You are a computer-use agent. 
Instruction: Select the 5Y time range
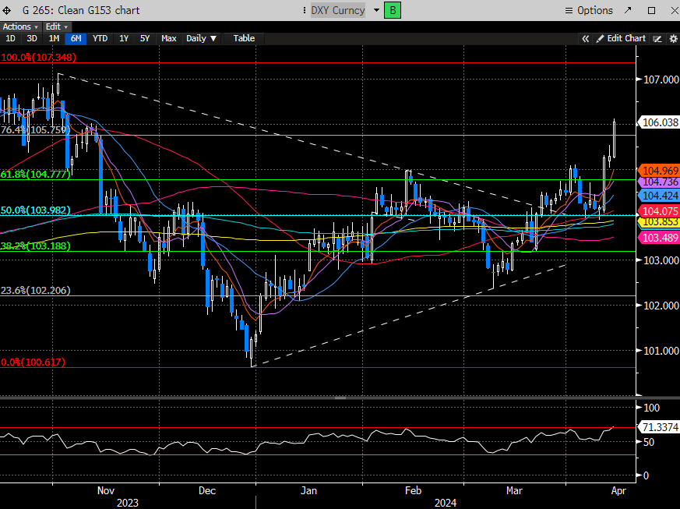point(145,38)
